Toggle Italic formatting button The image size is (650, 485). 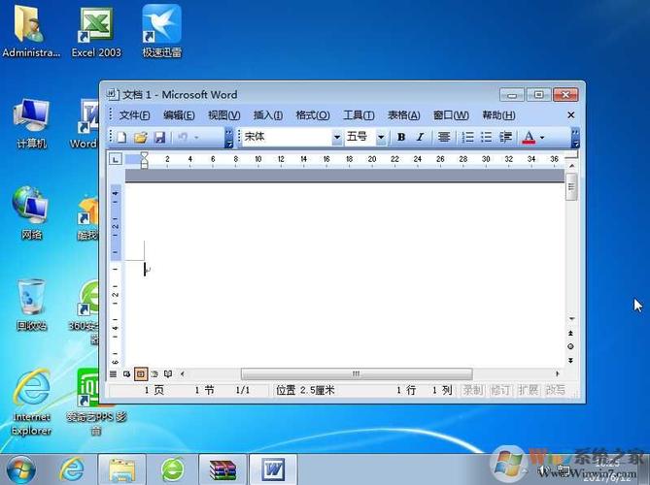[x=420, y=137]
